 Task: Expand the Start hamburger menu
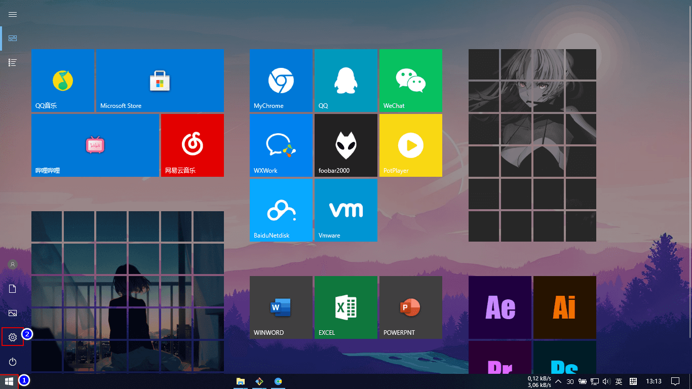(x=13, y=14)
